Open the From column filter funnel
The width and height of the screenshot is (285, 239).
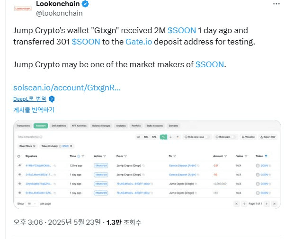[x=125, y=156]
